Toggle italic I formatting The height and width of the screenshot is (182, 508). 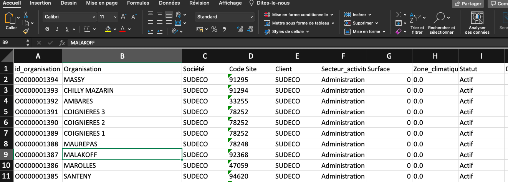coord(57,29)
